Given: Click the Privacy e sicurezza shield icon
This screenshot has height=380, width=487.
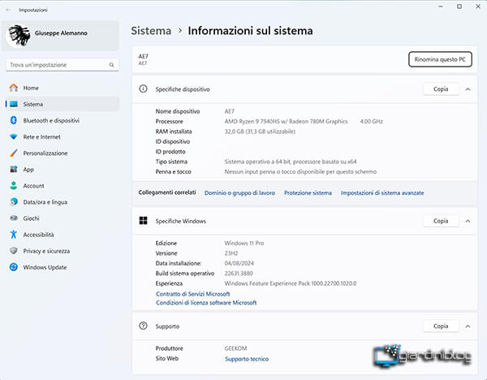Looking at the screenshot, I should point(13,251).
